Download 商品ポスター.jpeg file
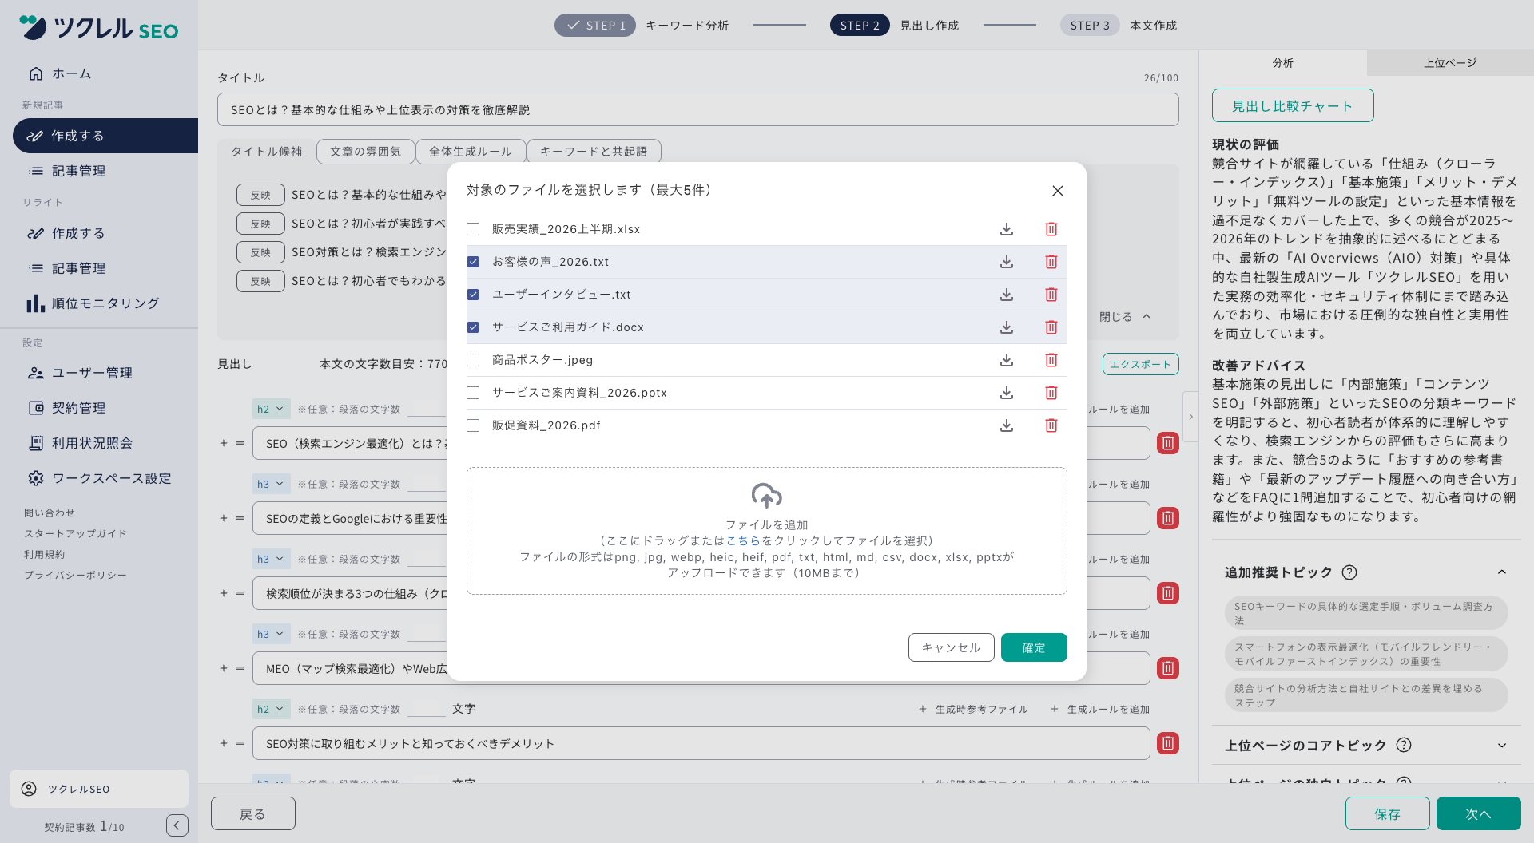Image resolution: width=1534 pixels, height=843 pixels. tap(1007, 360)
